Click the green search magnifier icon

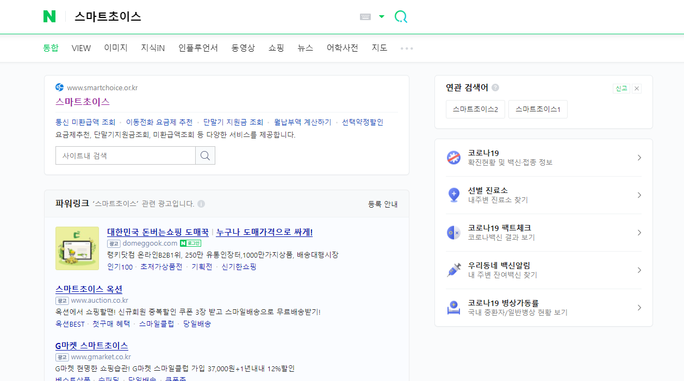click(401, 17)
